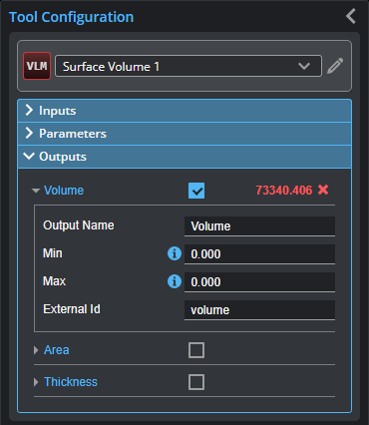Click the pencil rename icon
Viewport: 369px width, 425px height.
(x=335, y=66)
